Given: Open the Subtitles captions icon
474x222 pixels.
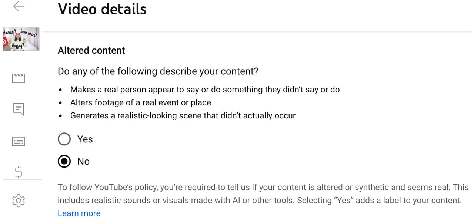Looking at the screenshot, I should tap(18, 141).
